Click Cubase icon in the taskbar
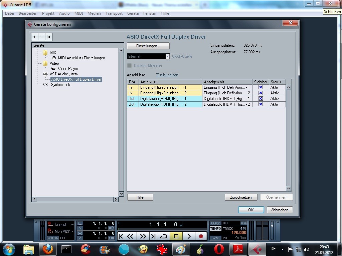The image size is (342, 256). click(x=257, y=249)
